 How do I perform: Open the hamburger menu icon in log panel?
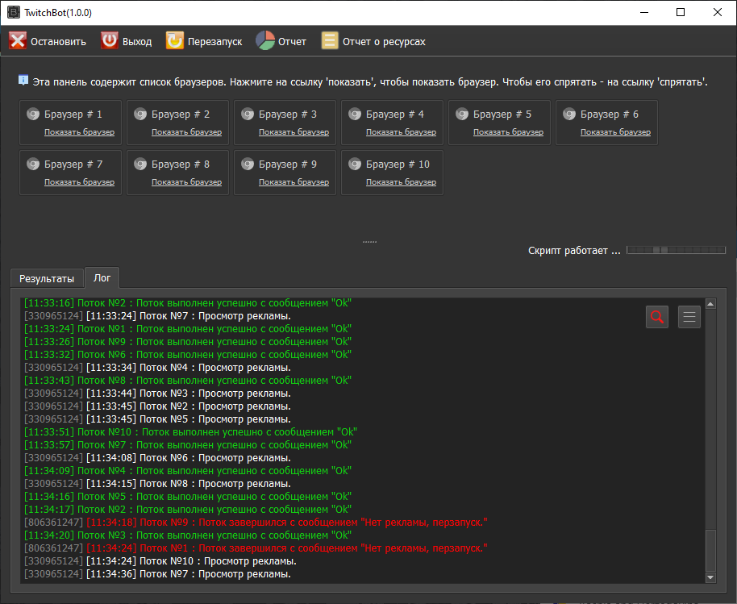pyautogui.click(x=689, y=317)
